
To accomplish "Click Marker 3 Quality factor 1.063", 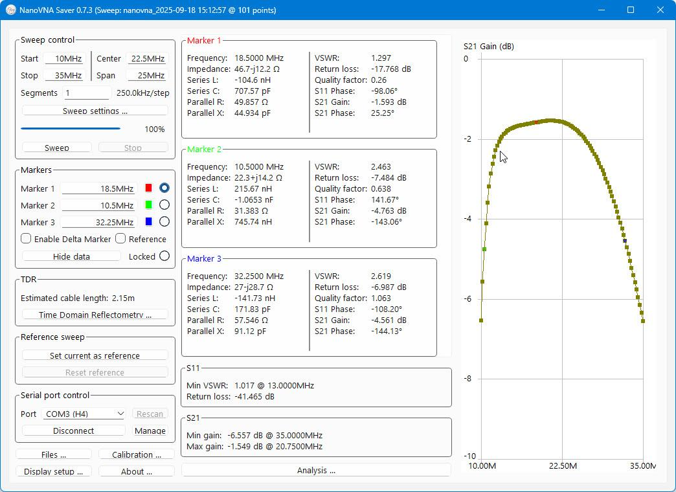I will [x=381, y=298].
